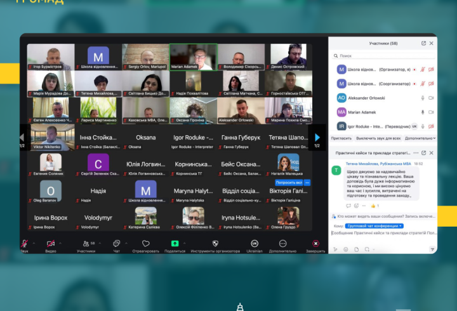Select Aleksander Orlowski in participants list
This screenshot has height=311, width=457.
click(383, 98)
